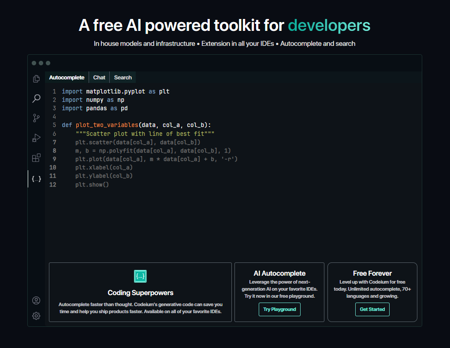450x348 pixels.
Task: Switch to the Chat tab
Action: tap(99, 78)
